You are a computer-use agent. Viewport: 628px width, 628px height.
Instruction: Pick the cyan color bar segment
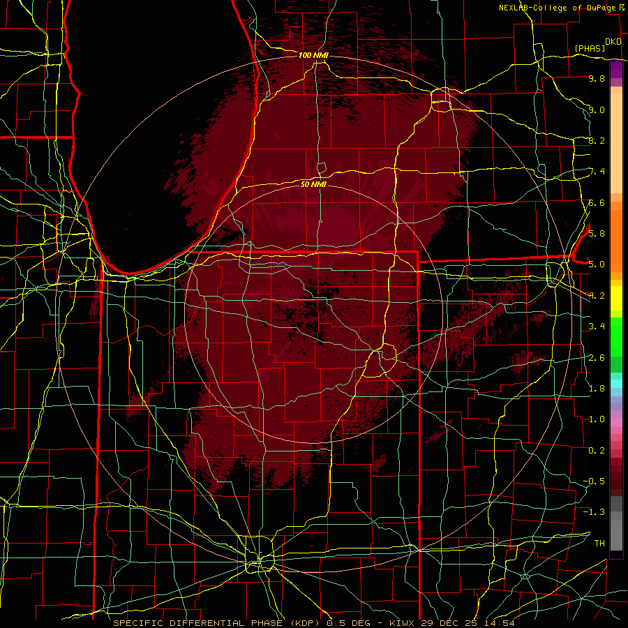616,384
